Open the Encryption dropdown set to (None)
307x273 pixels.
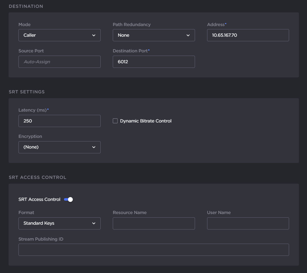tap(59, 147)
